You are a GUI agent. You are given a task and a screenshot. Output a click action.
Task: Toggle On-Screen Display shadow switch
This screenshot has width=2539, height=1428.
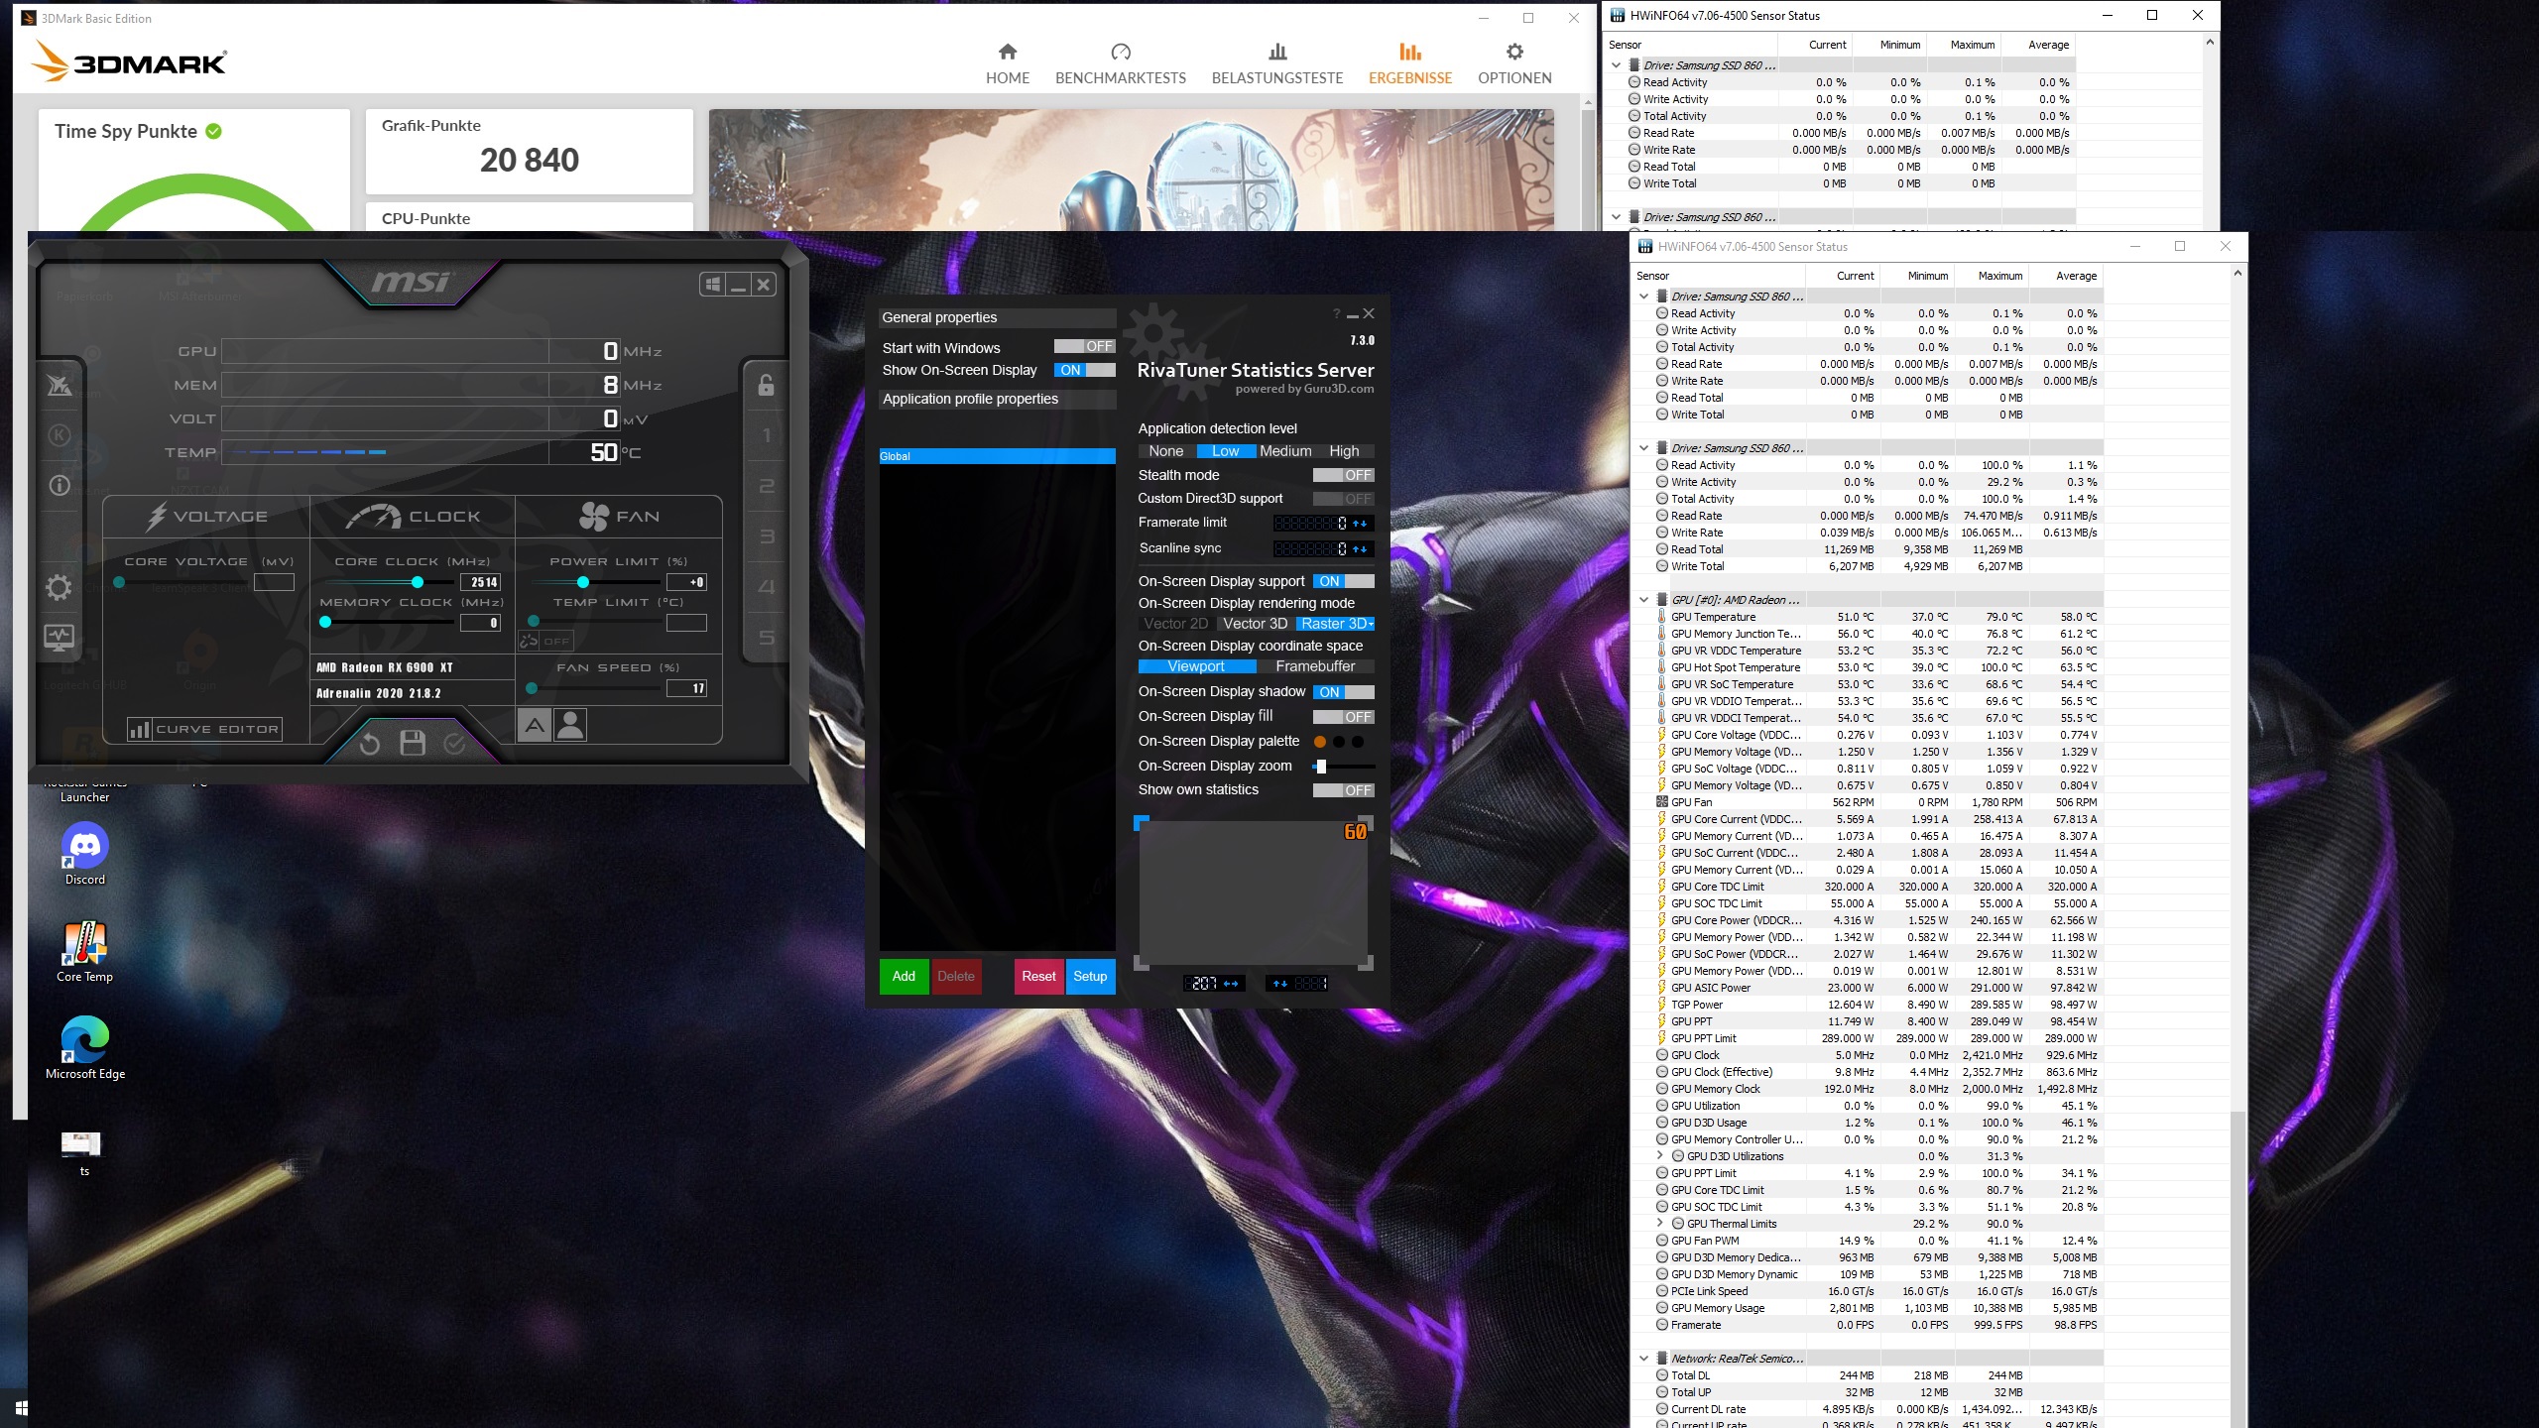pyautogui.click(x=1343, y=692)
